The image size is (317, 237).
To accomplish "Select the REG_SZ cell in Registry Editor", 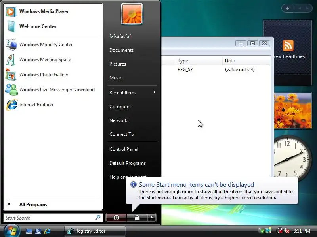I will pos(185,70).
